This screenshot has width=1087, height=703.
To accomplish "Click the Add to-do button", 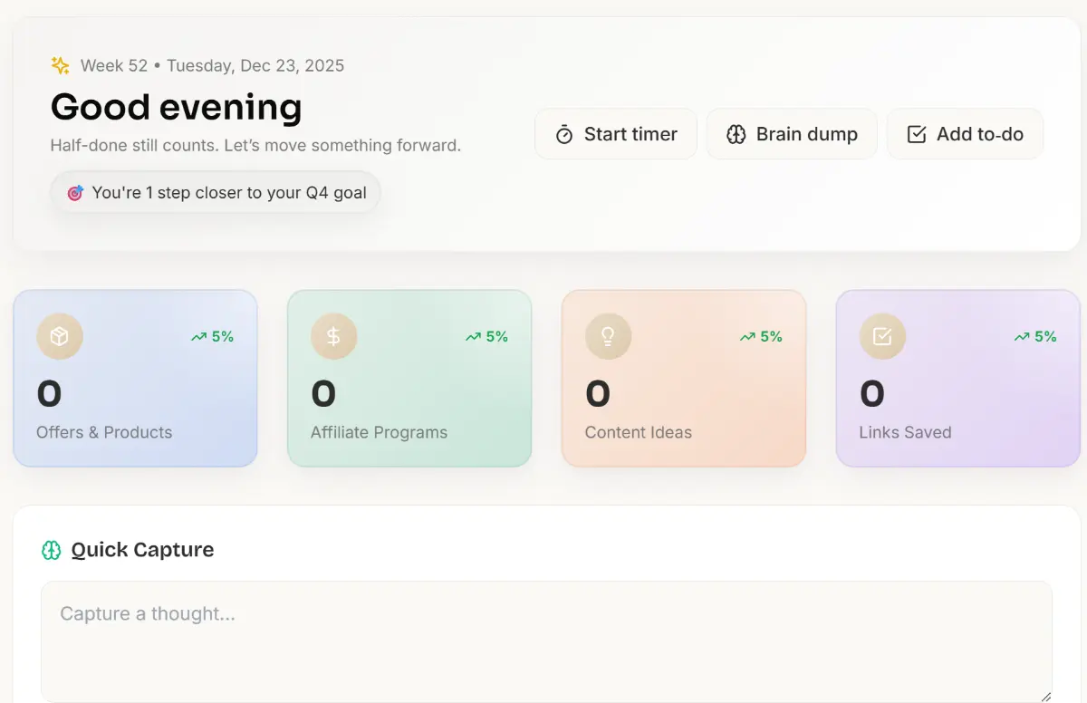I will (x=965, y=133).
